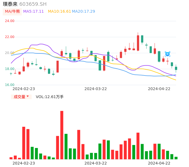This screenshot has height=167, width=189.
Task: Click the 2024-02-23 date label under price chart
Action: [24, 89]
